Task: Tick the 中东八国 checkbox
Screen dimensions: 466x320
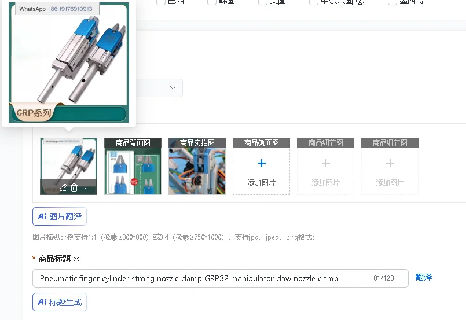Action: [x=314, y=2]
